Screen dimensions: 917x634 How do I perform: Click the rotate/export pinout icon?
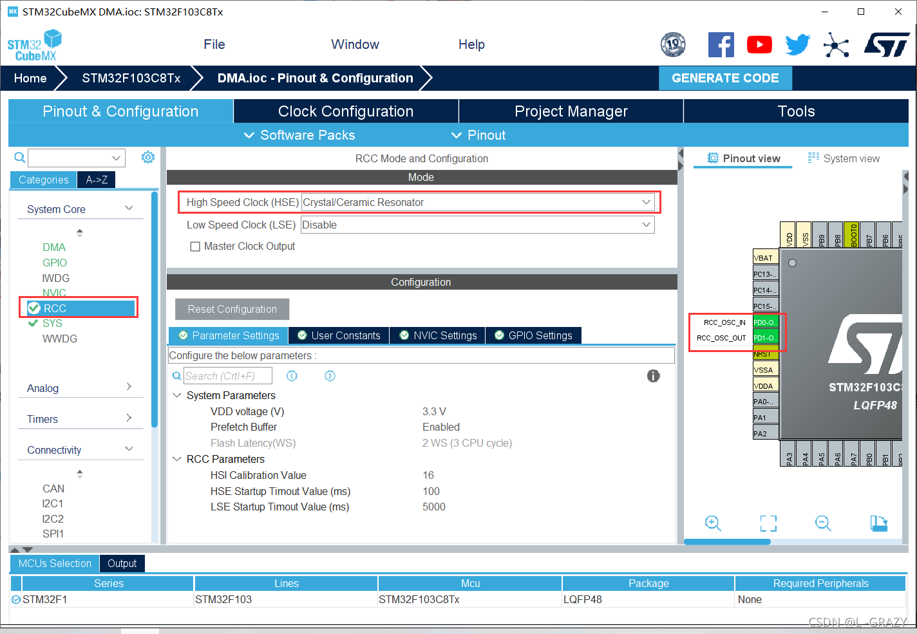coord(878,523)
